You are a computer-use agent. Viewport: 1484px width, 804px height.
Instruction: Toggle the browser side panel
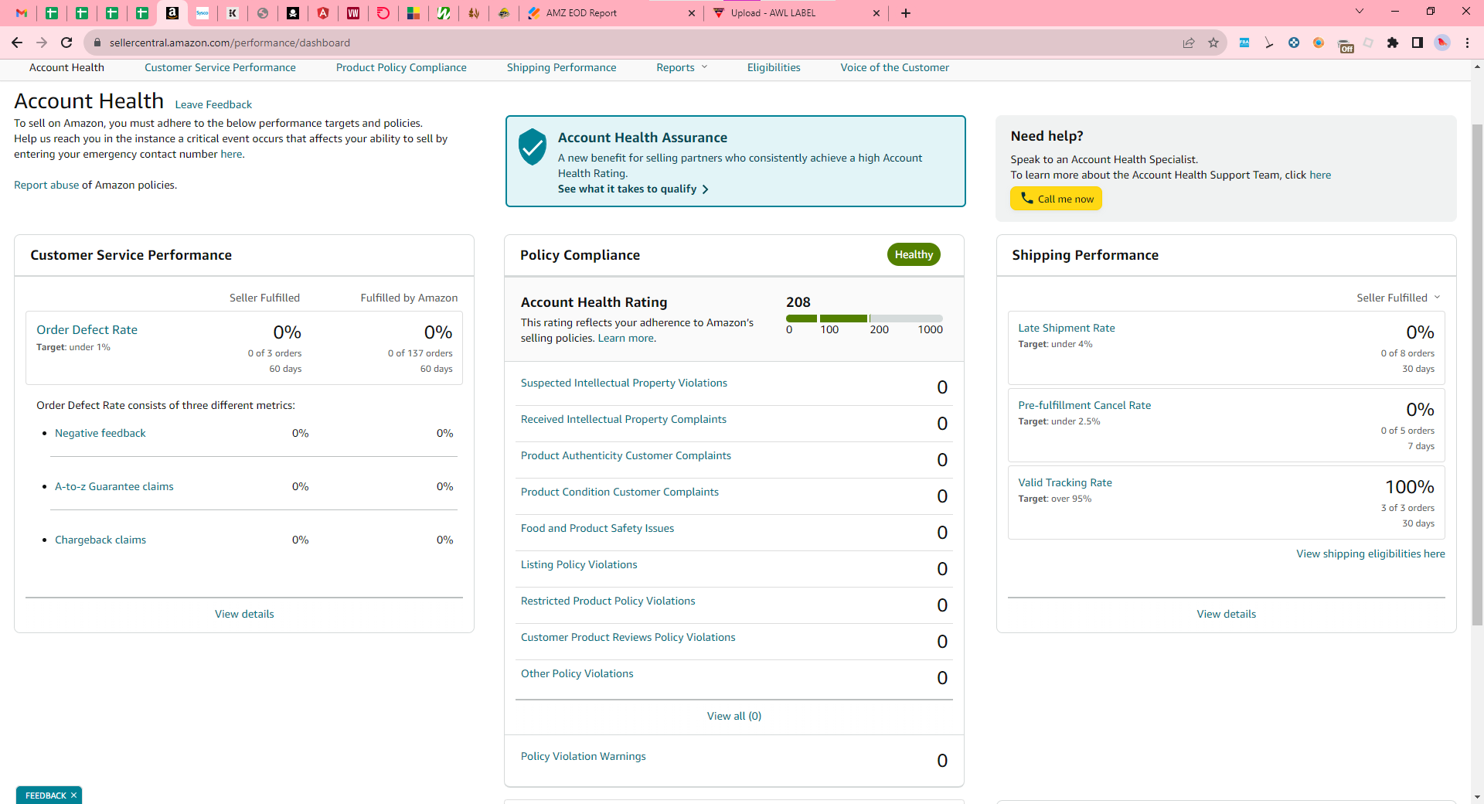[1418, 43]
